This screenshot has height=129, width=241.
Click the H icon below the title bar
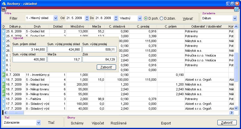[x=3, y=9]
